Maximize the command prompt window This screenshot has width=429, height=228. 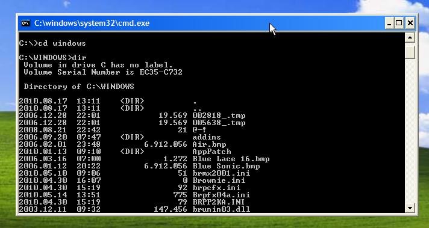(x=399, y=23)
